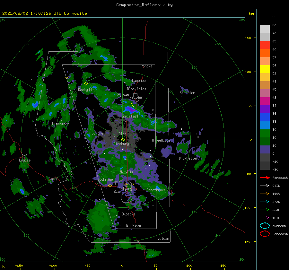Click the Cochrane map label
The height and width of the screenshot is (270, 289).
click(105, 179)
